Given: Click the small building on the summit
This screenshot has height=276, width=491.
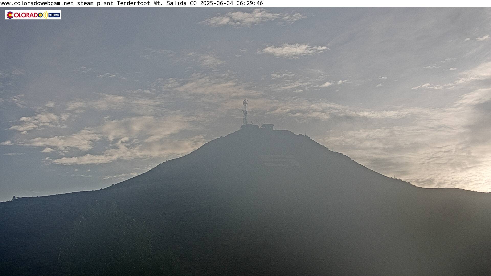Looking at the screenshot, I should point(267,126).
